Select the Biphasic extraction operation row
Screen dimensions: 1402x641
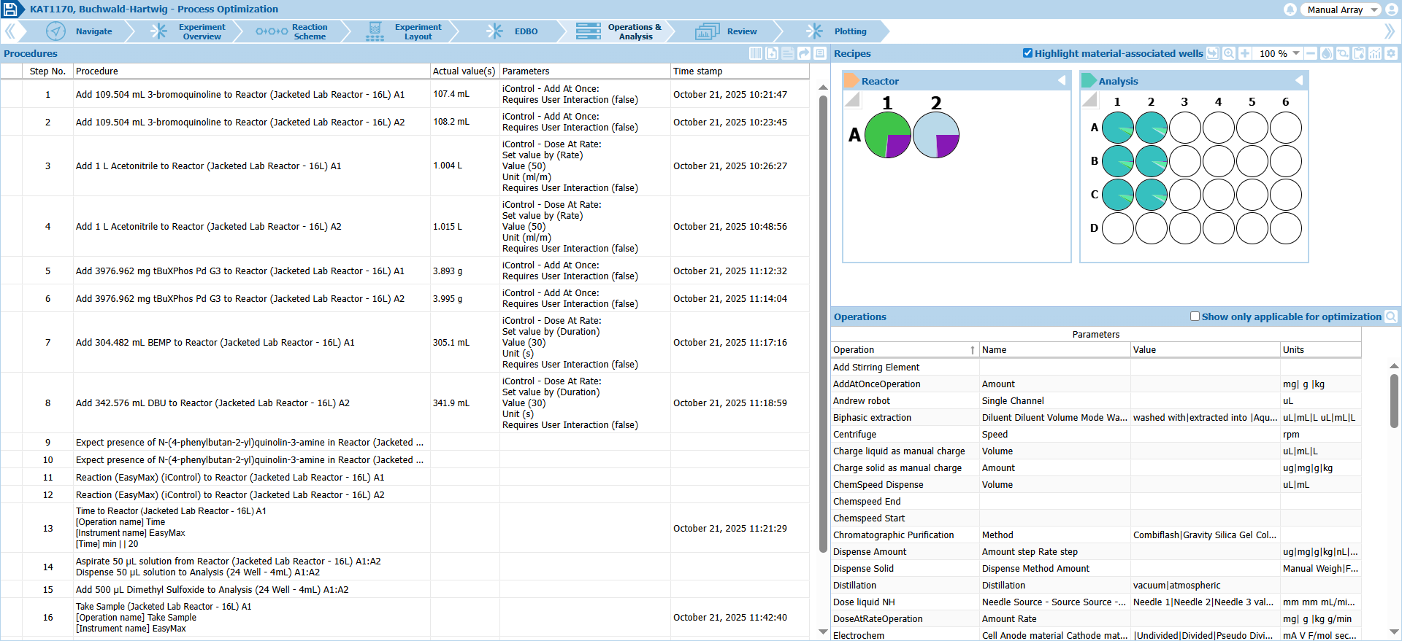(x=873, y=418)
